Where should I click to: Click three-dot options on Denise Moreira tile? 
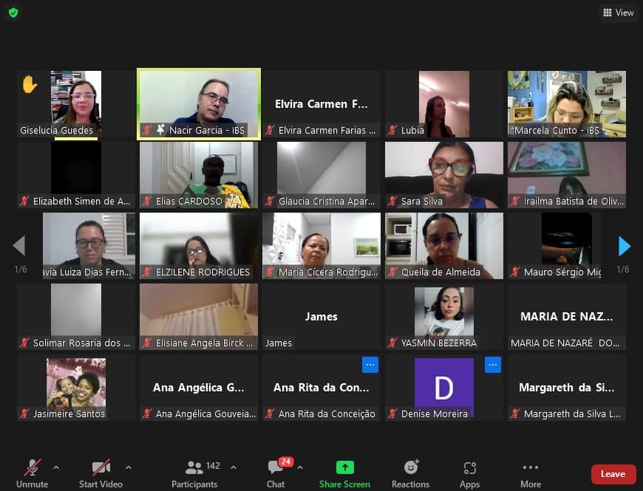point(493,365)
